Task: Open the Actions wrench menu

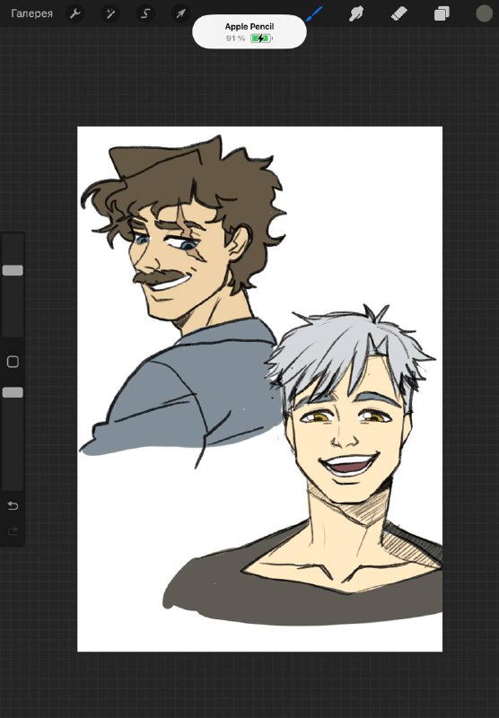Action: [x=75, y=13]
